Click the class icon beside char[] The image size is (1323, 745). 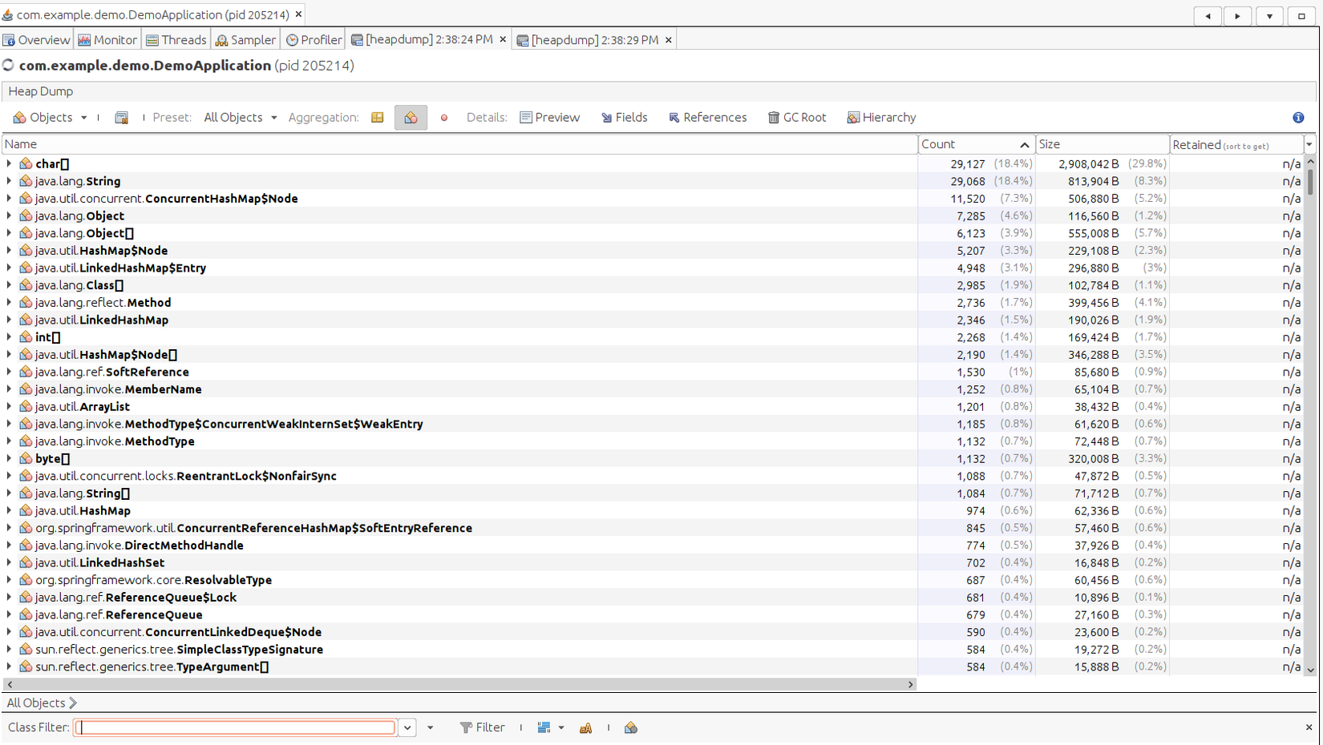point(26,164)
